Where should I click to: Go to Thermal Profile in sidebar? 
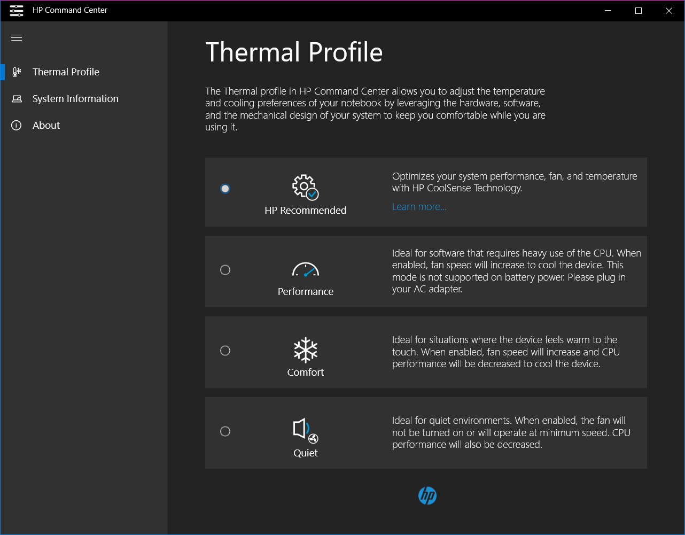tap(66, 72)
